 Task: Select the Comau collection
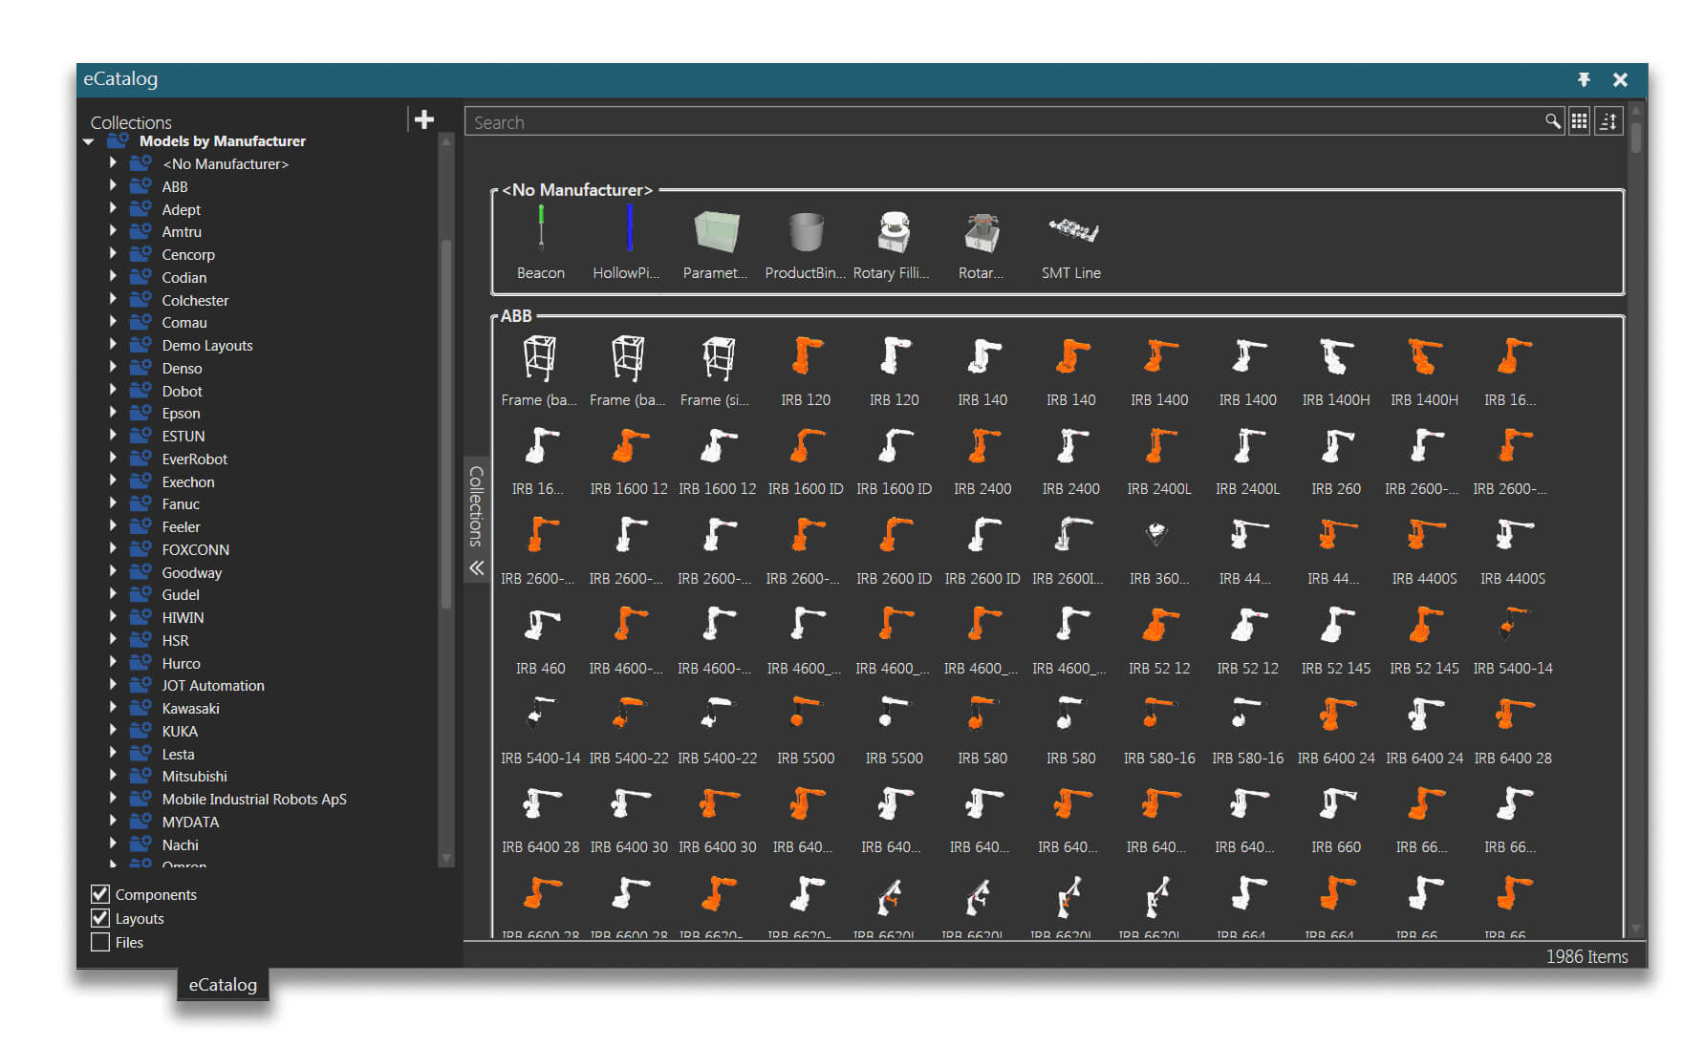click(184, 323)
